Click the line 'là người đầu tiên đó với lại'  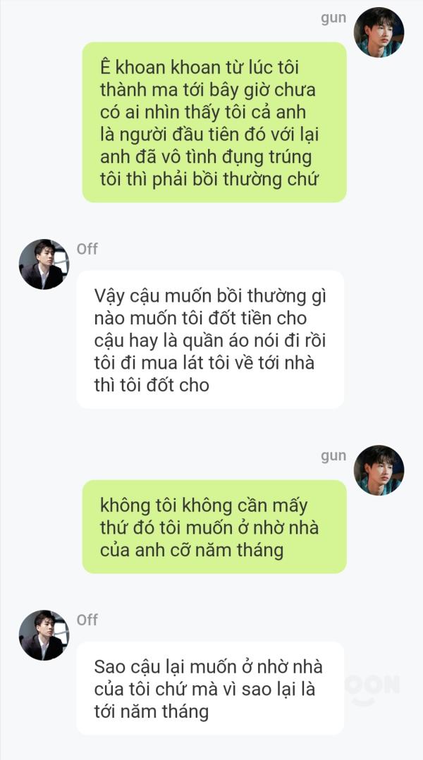[x=209, y=134]
